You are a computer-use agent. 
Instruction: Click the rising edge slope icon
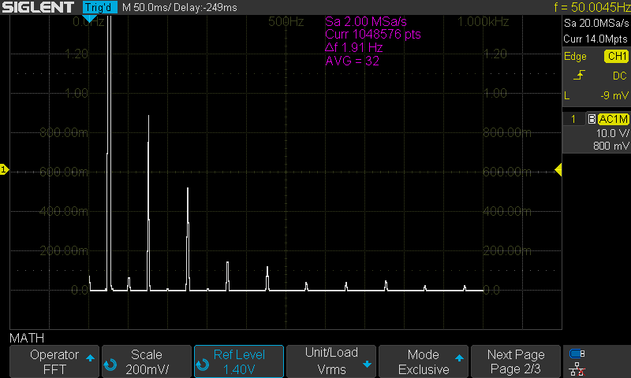[x=579, y=75]
